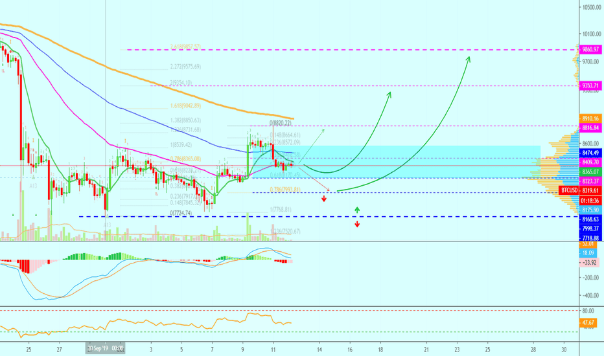This screenshot has height=356, width=604.
Task: Click date 9 on the time axis
Action: click(x=242, y=350)
